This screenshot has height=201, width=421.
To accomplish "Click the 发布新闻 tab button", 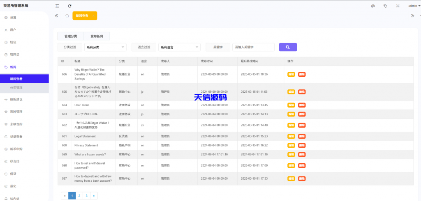I will [97, 36].
